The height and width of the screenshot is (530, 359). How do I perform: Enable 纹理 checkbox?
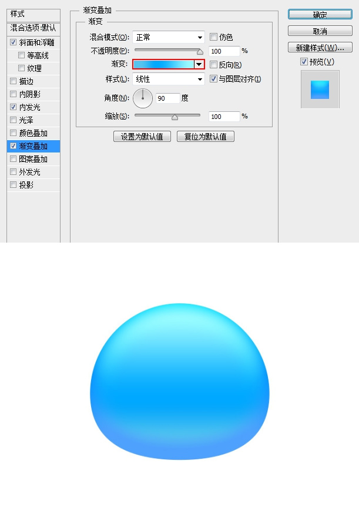coord(21,68)
